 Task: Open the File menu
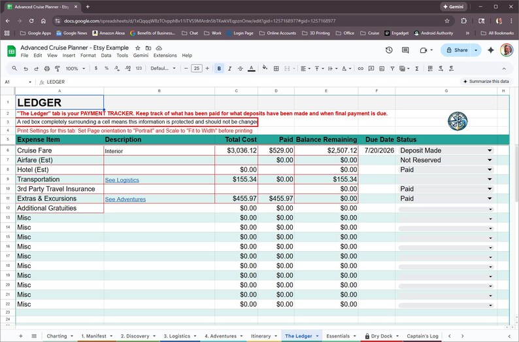[x=24, y=56]
